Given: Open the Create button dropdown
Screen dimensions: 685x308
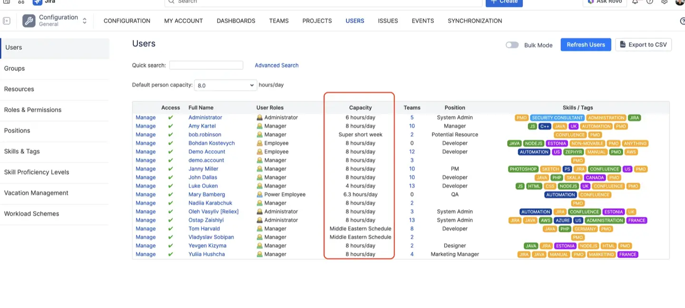Looking at the screenshot, I should 504,2.
